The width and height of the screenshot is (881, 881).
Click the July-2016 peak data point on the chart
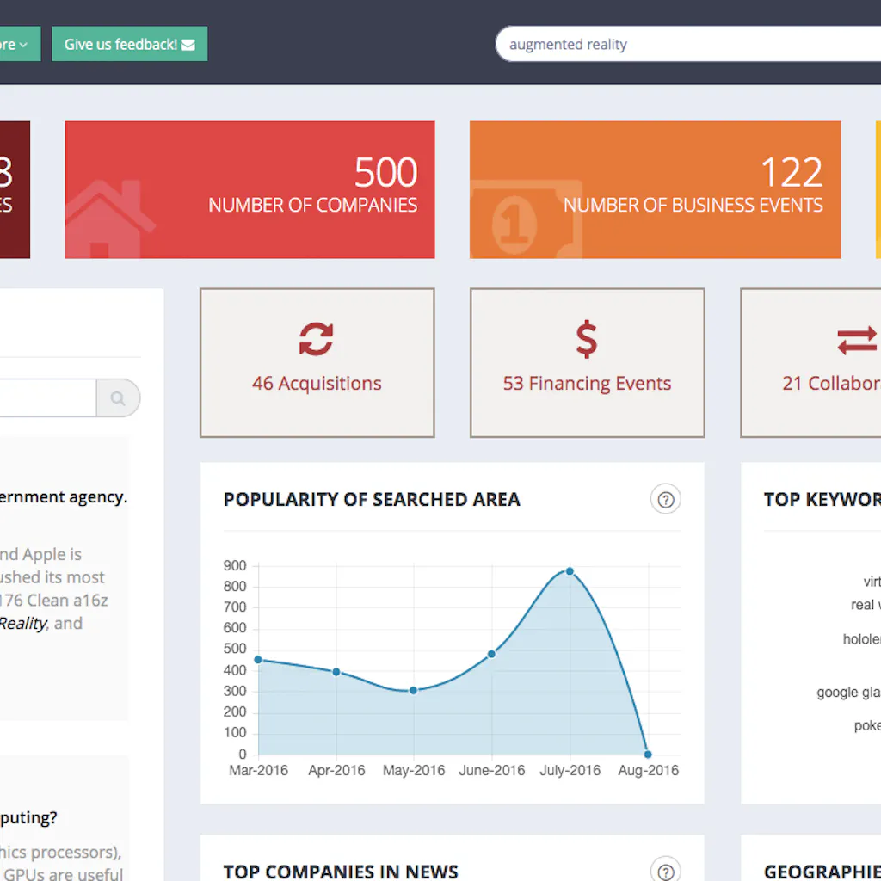coord(569,570)
